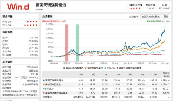Viewport: 173px width, 101px height.
Task: Toggle the teal 沪深300 chart legend
Action: pyautogui.click(x=110, y=68)
